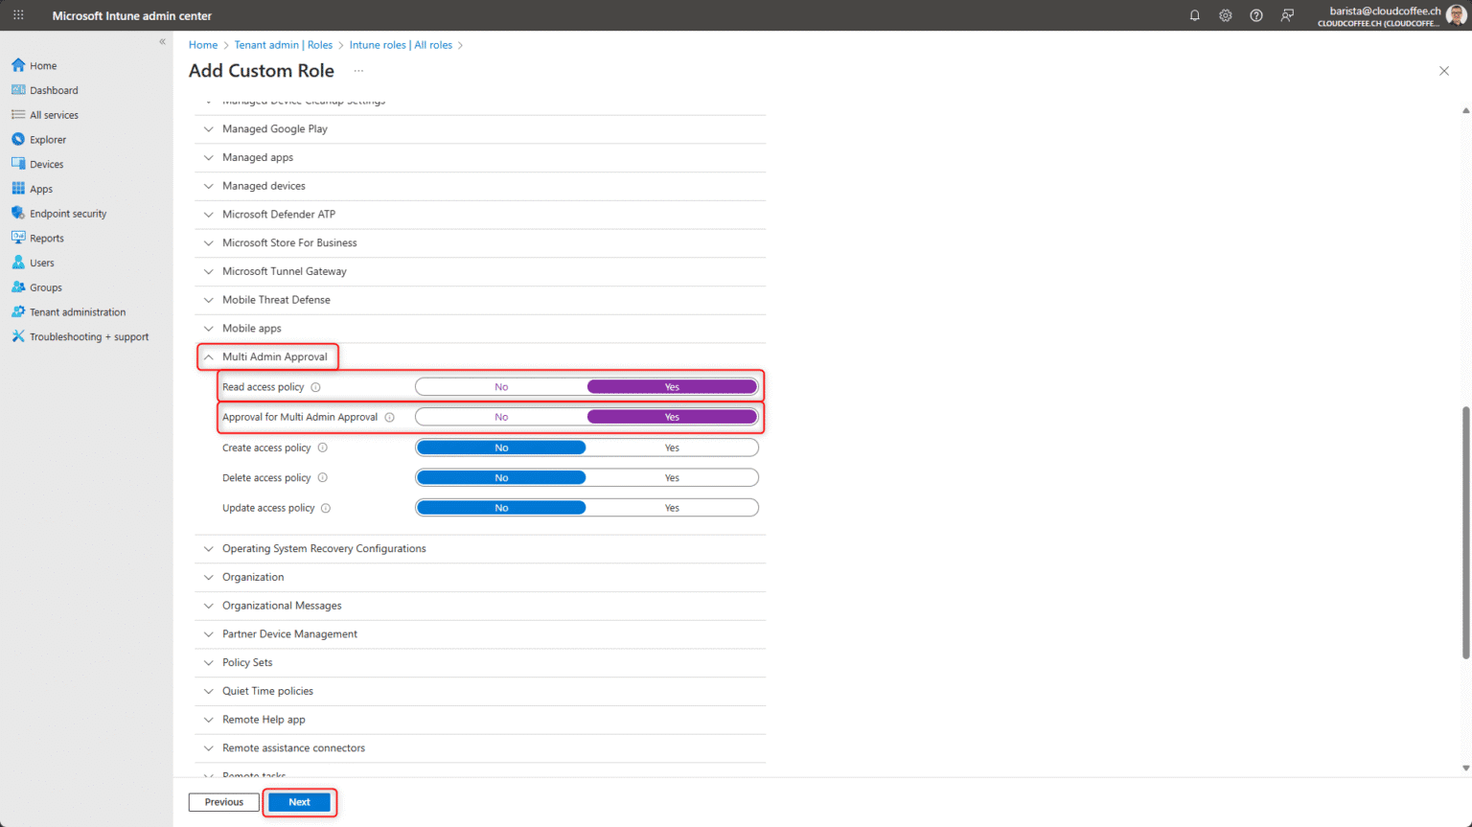1472x827 pixels.
Task: Open Tenant administration
Action: tap(78, 311)
